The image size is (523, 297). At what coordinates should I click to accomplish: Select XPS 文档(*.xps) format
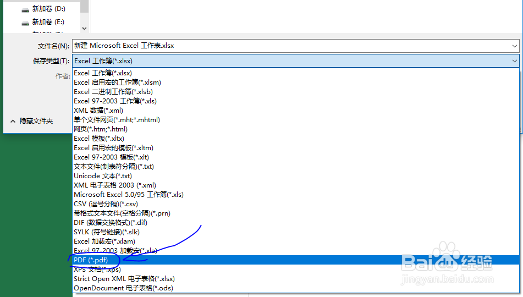[296, 269]
